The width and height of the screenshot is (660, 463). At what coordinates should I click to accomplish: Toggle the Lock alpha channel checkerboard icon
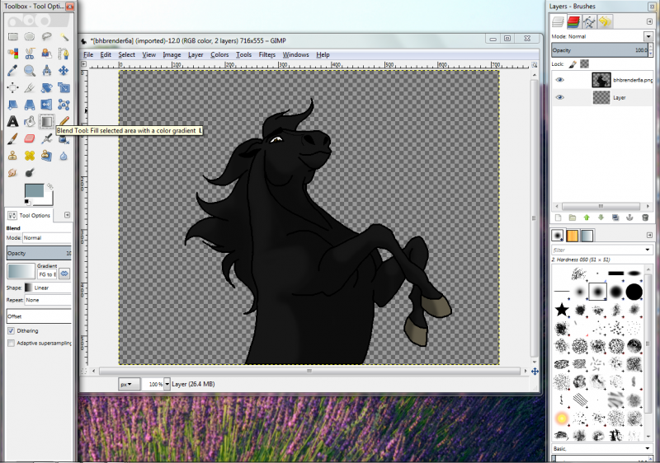click(x=584, y=64)
